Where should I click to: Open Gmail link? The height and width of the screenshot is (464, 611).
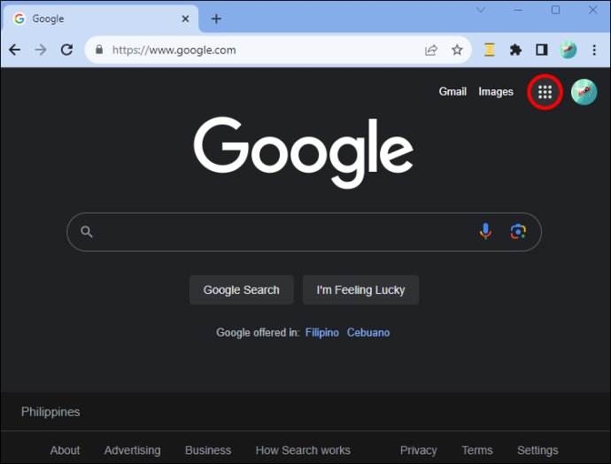pos(452,91)
